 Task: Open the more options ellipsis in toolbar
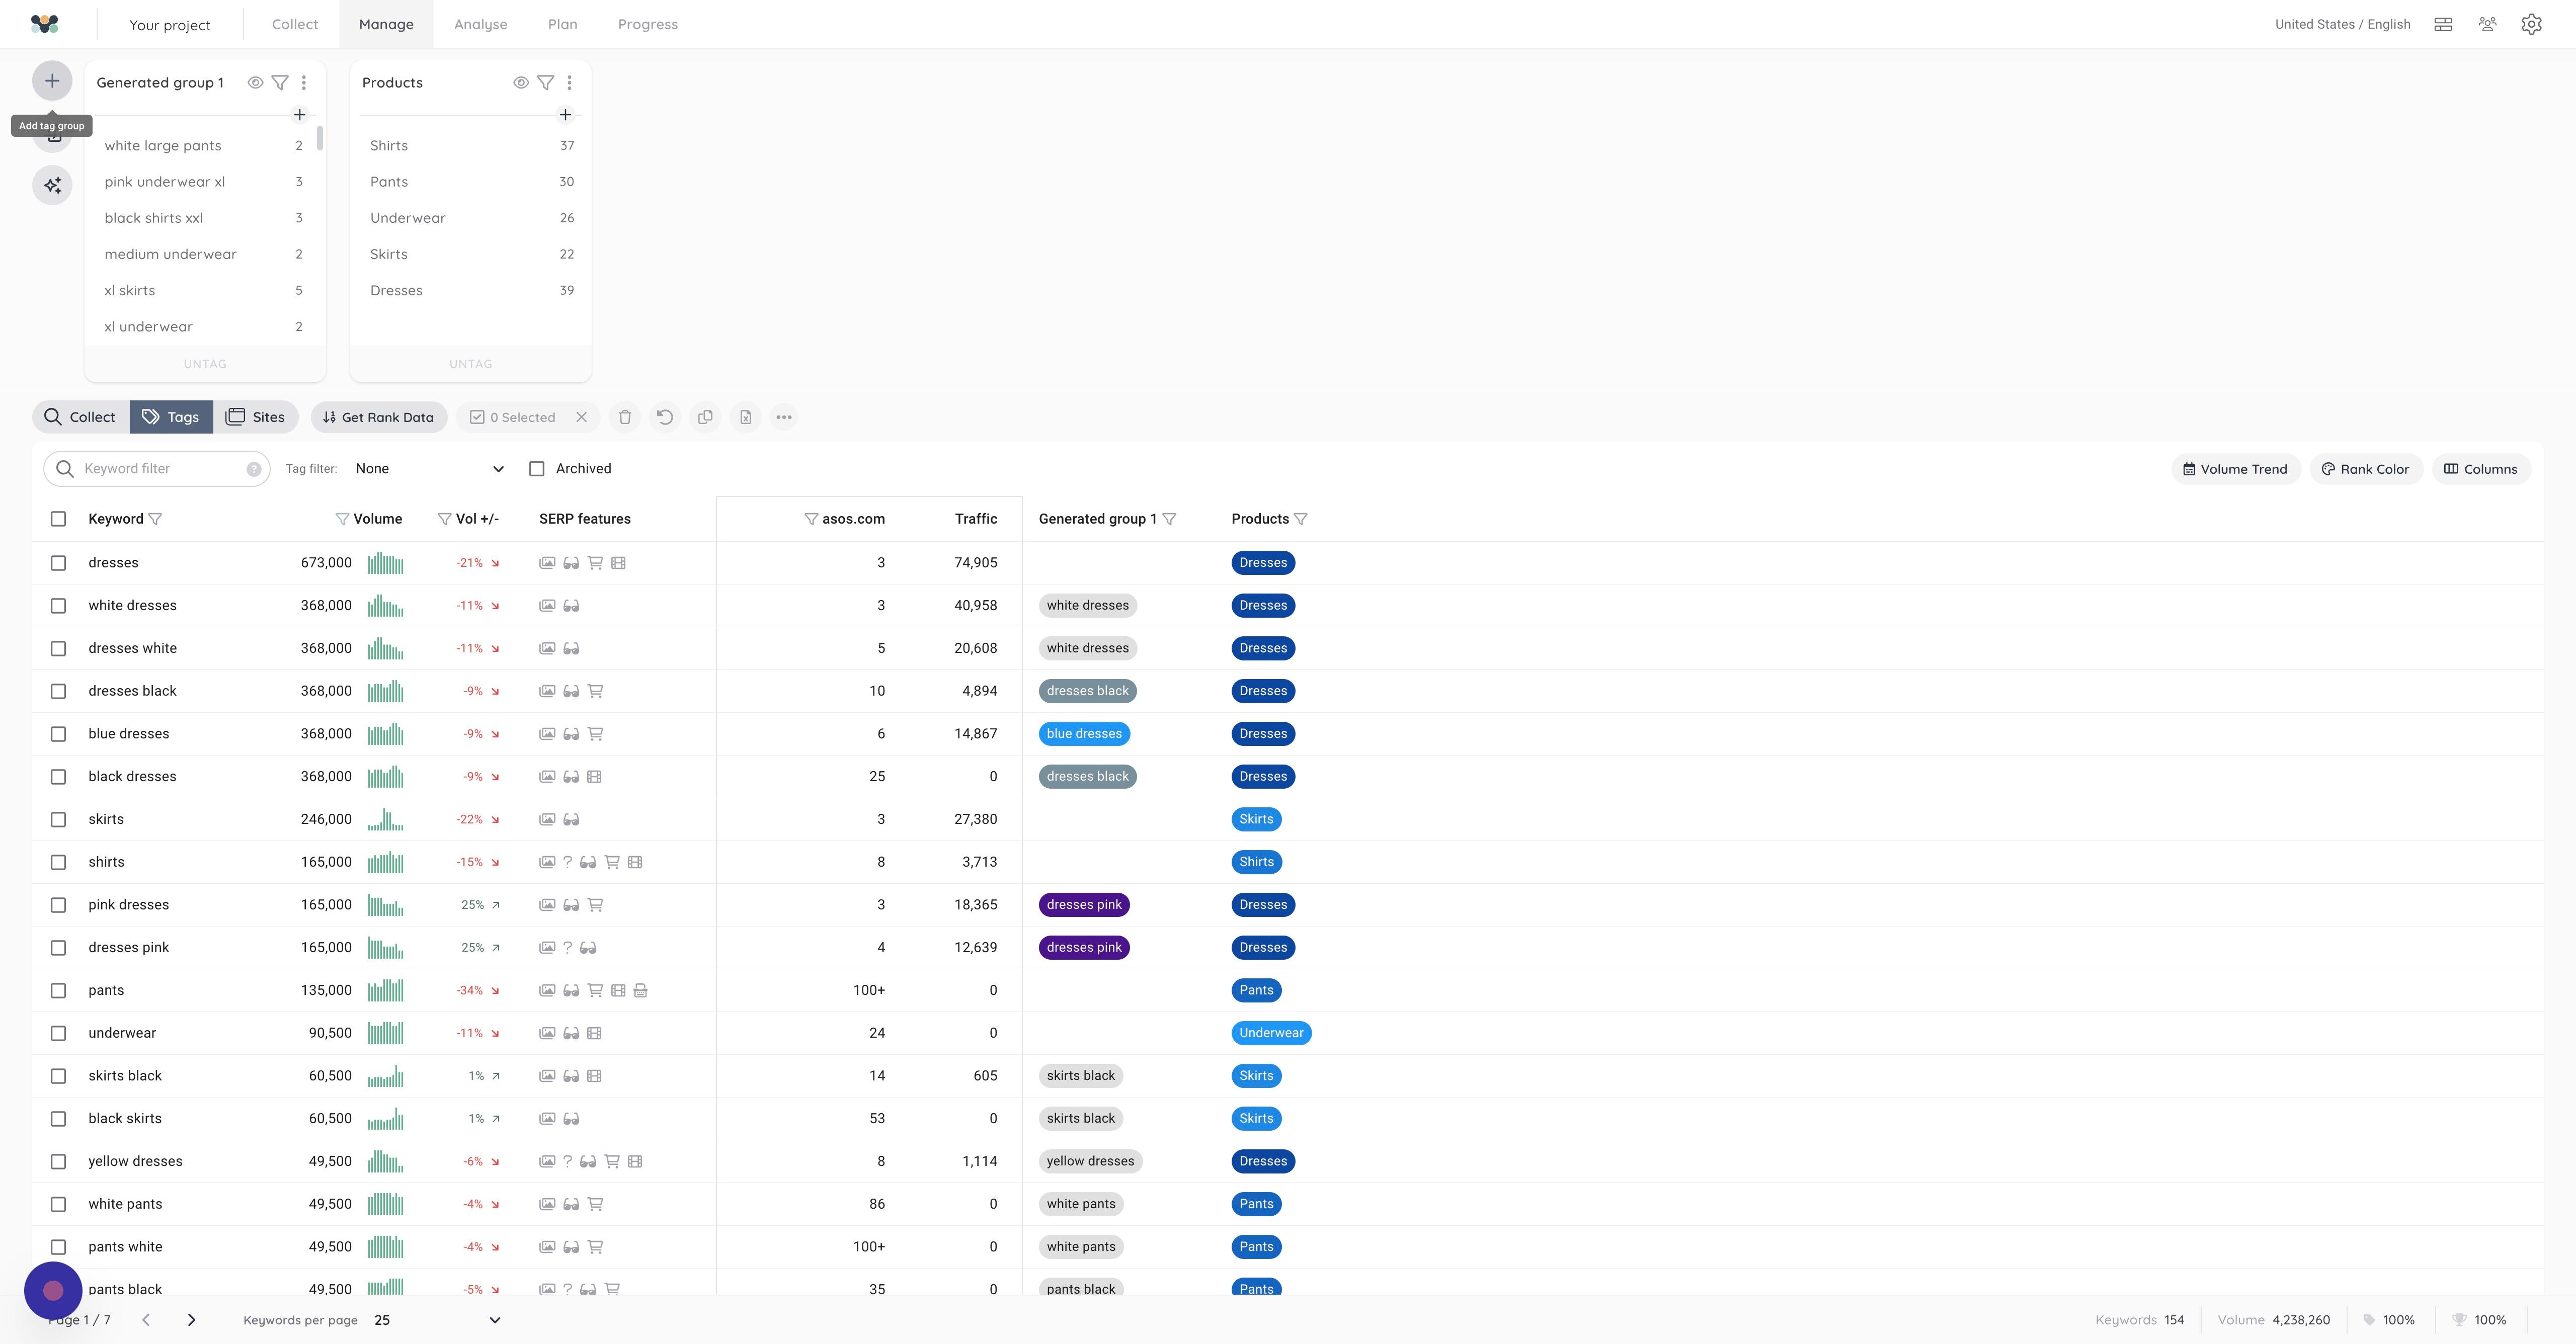[784, 417]
